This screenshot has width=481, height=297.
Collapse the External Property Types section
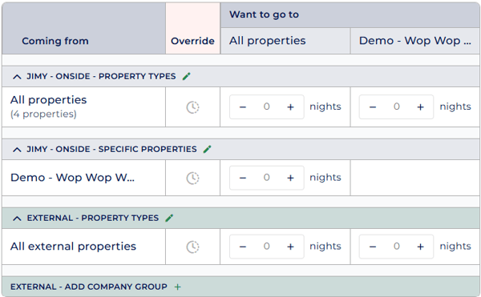(17, 219)
